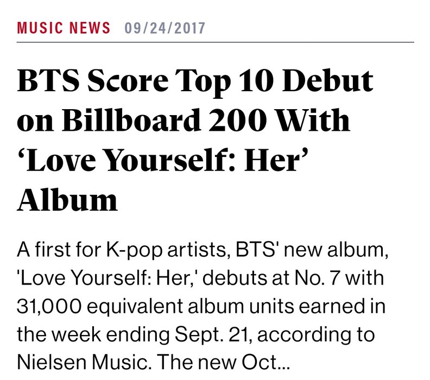Click the word 'NEWS' in the red label

90,28
